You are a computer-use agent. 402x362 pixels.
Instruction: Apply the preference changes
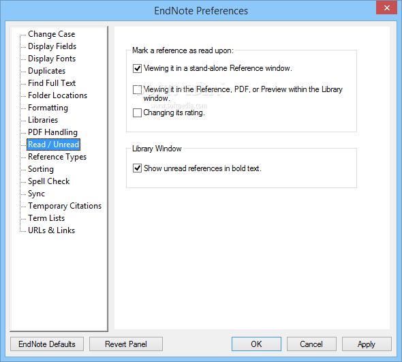[x=367, y=344]
